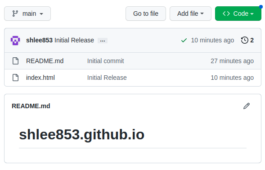The image size is (265, 170).
Task: Open the shlee853 author link
Action: [x=39, y=40]
